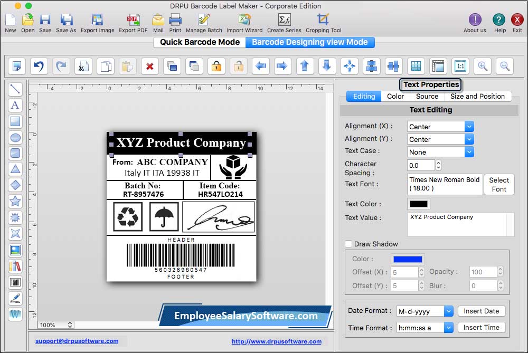The image size is (528, 353).
Task: Click the Redo arrow icon
Action: point(61,66)
